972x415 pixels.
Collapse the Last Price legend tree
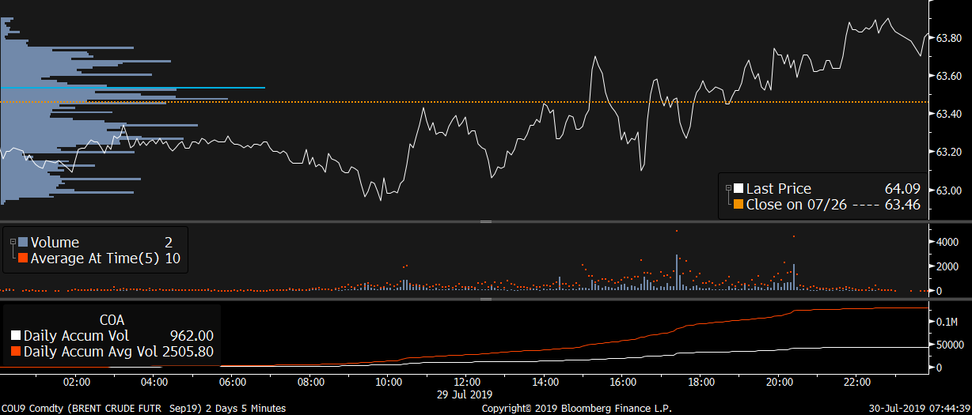727,188
